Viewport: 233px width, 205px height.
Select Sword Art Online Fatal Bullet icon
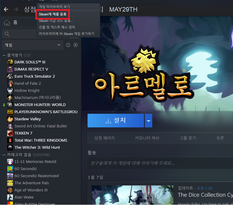10,126
